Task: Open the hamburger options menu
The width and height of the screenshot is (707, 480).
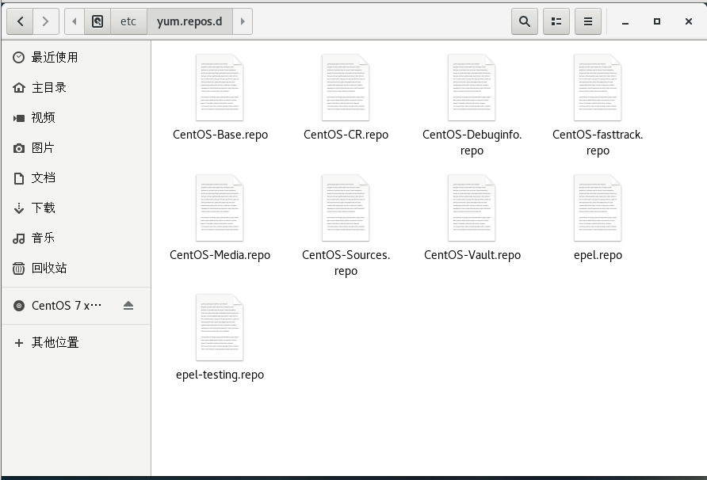Action: point(588,21)
